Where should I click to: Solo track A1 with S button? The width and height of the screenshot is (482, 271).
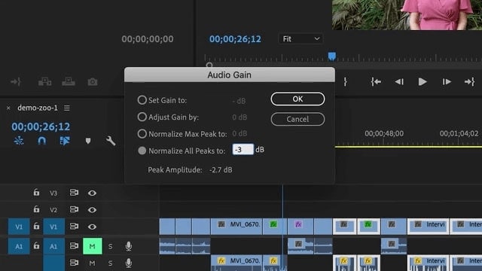point(111,246)
